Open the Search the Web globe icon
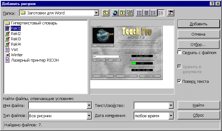The height and width of the screenshot is (131, 222). [x=115, y=13]
